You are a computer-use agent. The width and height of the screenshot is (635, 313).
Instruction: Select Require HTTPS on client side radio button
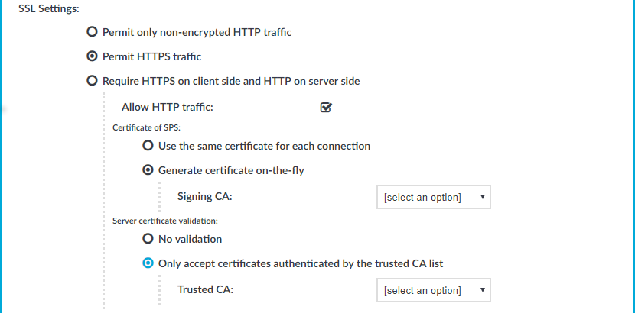click(x=93, y=81)
